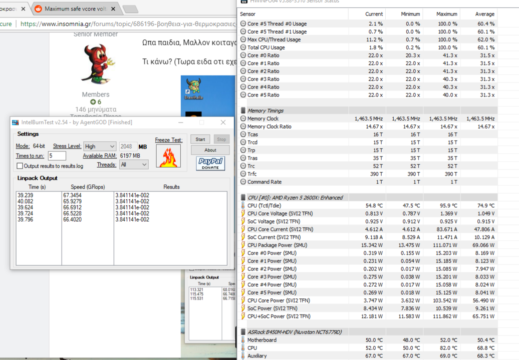Enable Output results to results.log checkbox

[x=20, y=166]
